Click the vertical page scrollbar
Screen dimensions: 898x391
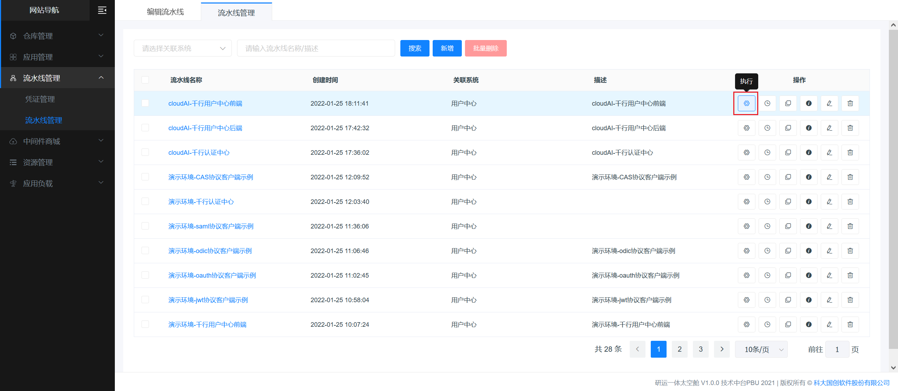click(893, 190)
